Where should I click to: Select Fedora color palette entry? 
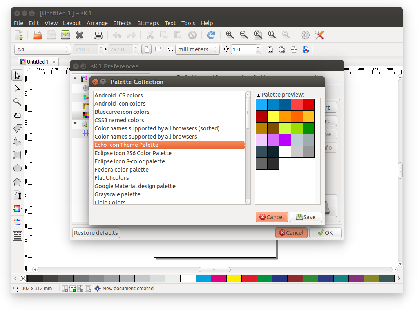tap(169, 170)
